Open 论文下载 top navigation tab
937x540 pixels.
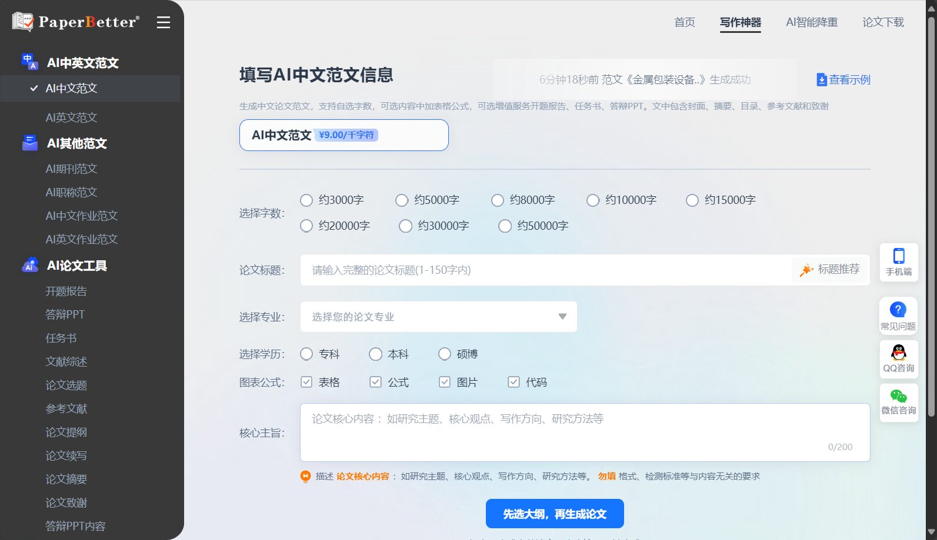click(x=883, y=22)
